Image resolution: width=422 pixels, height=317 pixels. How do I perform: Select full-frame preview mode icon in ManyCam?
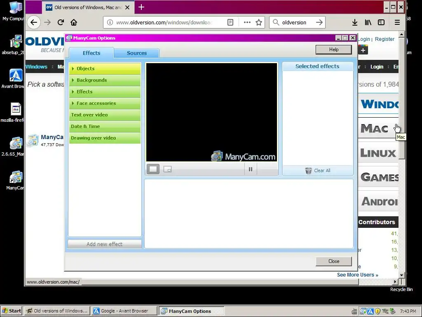click(153, 169)
